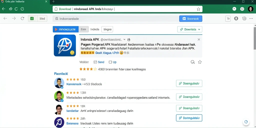Click the vertical scrollbar thumb
This screenshot has width=256, height=128.
[255, 38]
